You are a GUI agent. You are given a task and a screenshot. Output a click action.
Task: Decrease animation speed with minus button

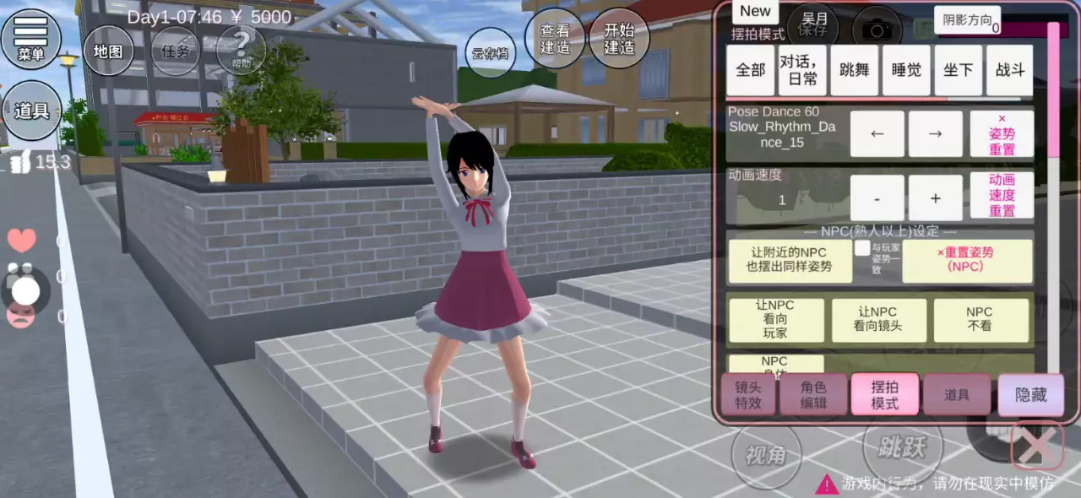coord(877,198)
